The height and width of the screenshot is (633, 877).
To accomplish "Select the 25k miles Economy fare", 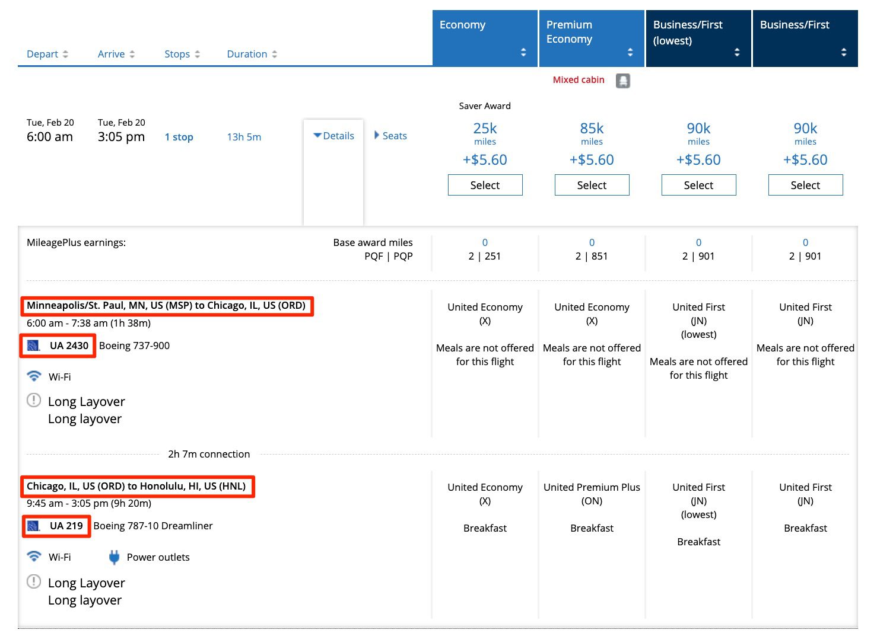I will tap(485, 185).
